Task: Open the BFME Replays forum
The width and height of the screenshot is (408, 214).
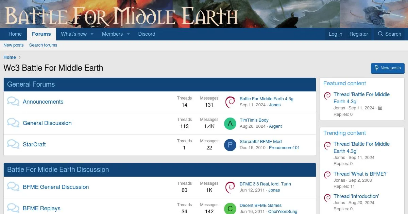Action: (41, 209)
